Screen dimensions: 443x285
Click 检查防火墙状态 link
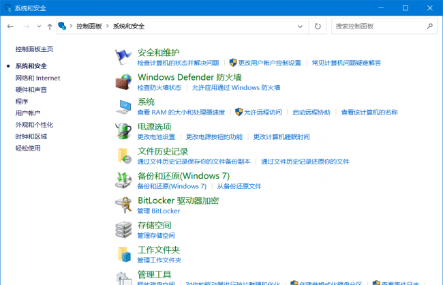tap(159, 88)
